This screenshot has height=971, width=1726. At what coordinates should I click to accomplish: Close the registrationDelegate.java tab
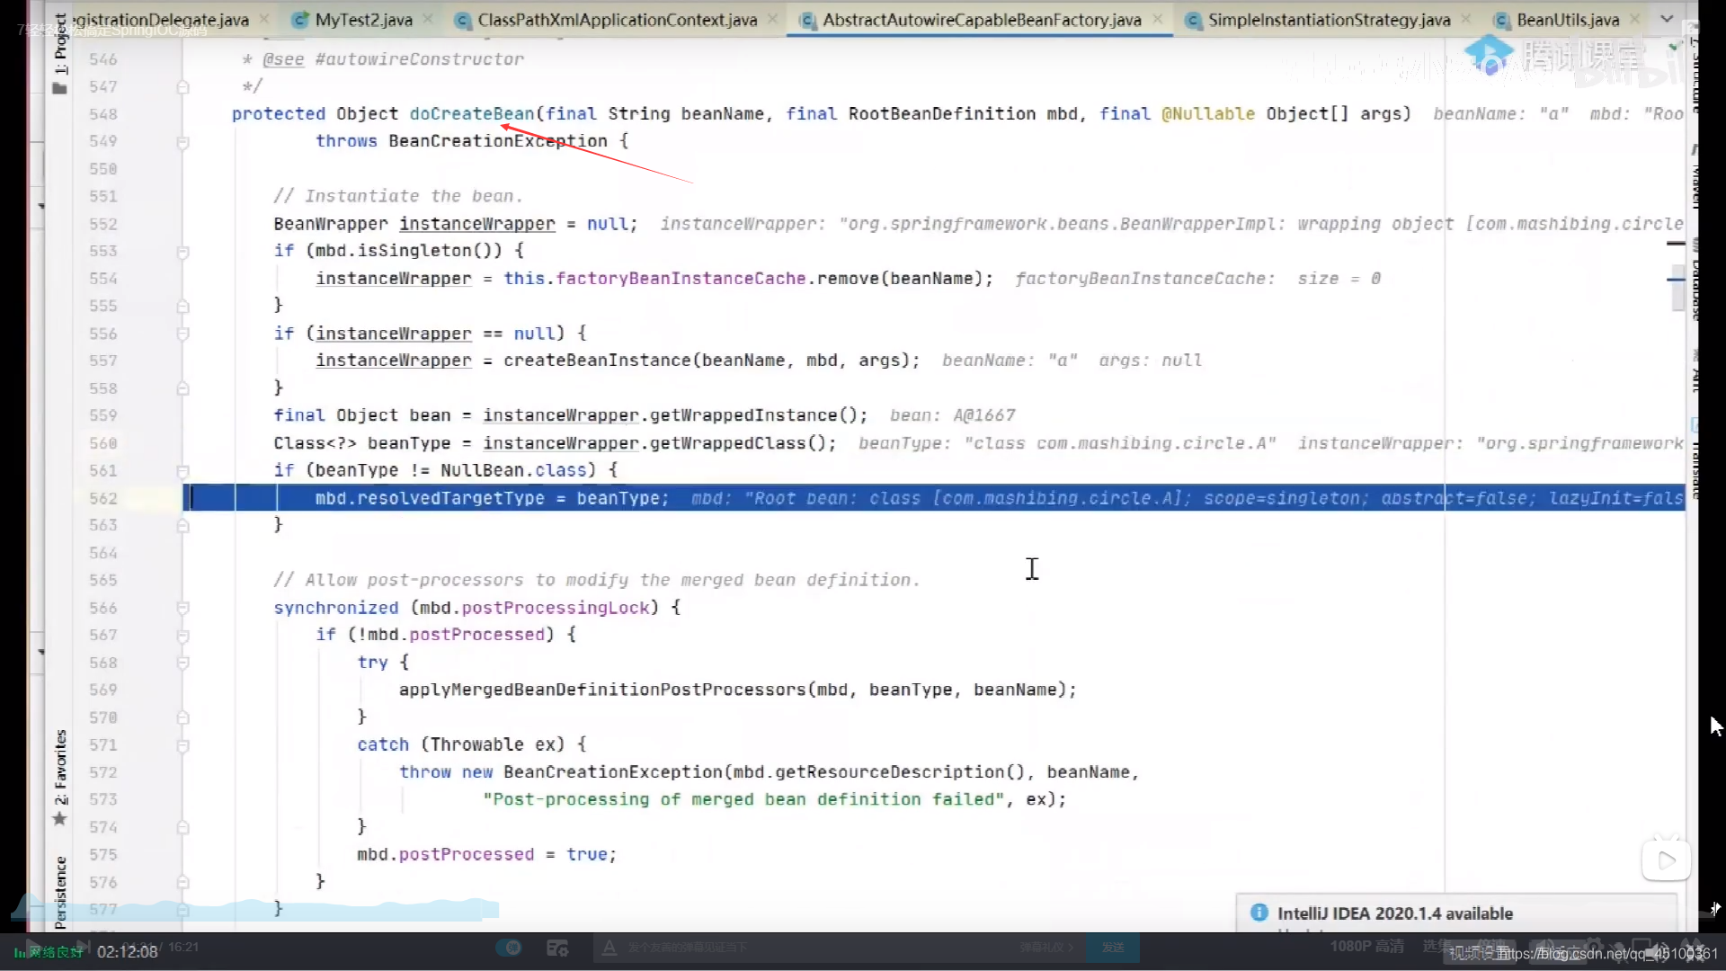tap(264, 19)
